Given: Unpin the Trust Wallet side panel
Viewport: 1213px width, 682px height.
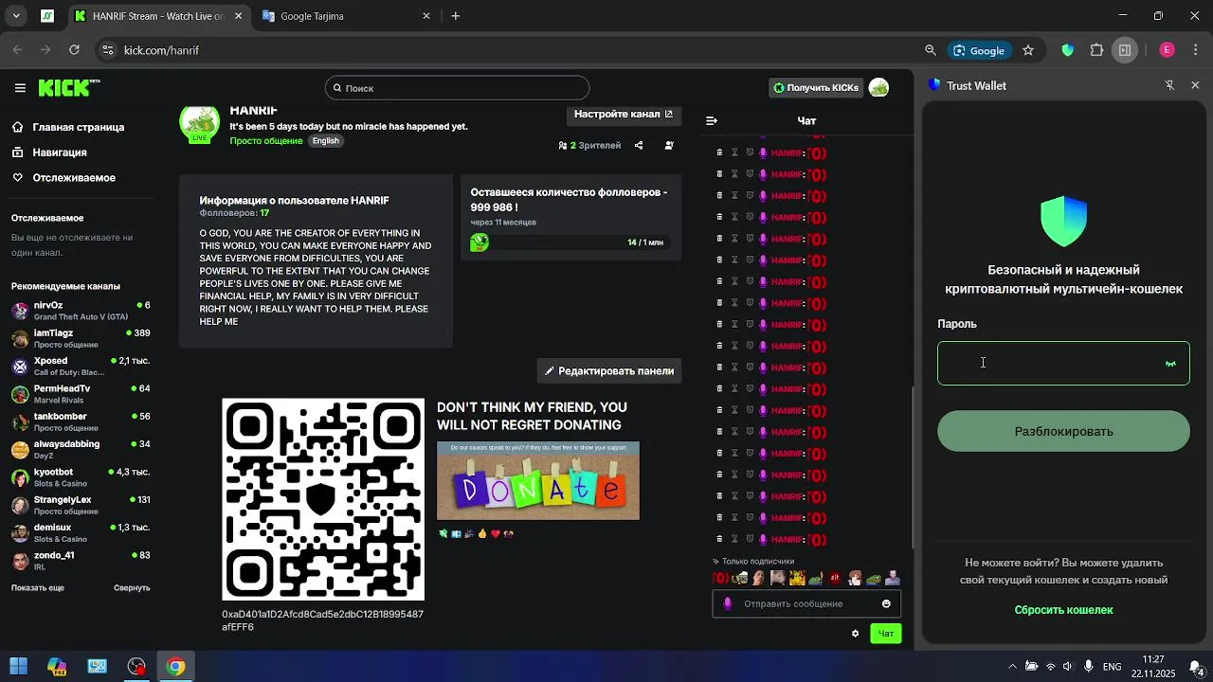Looking at the screenshot, I should click(x=1169, y=85).
